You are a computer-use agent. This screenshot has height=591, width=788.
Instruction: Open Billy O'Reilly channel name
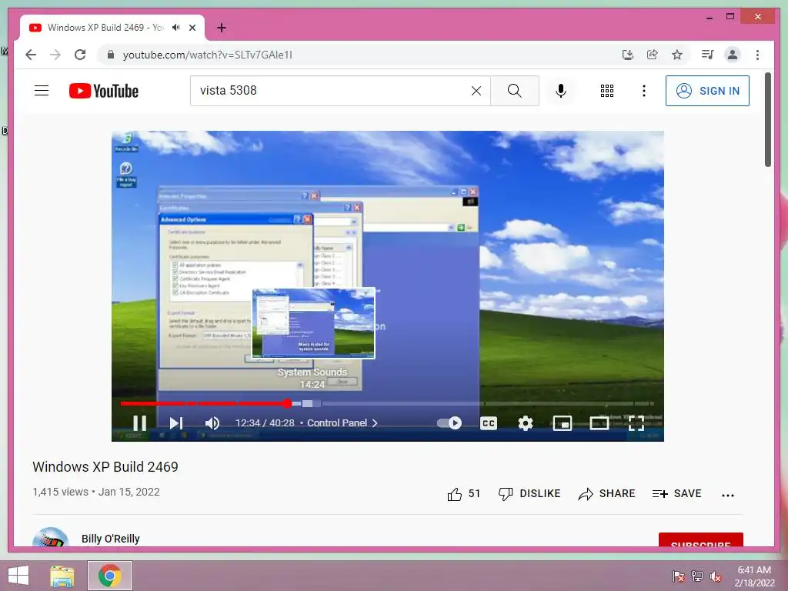111,539
